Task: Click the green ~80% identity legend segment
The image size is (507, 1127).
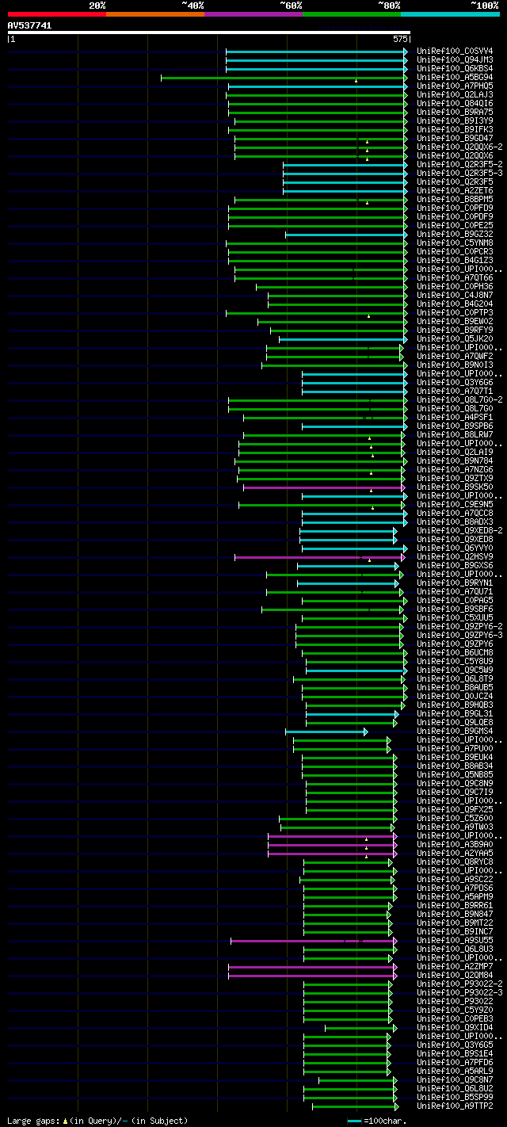Action: (352, 14)
